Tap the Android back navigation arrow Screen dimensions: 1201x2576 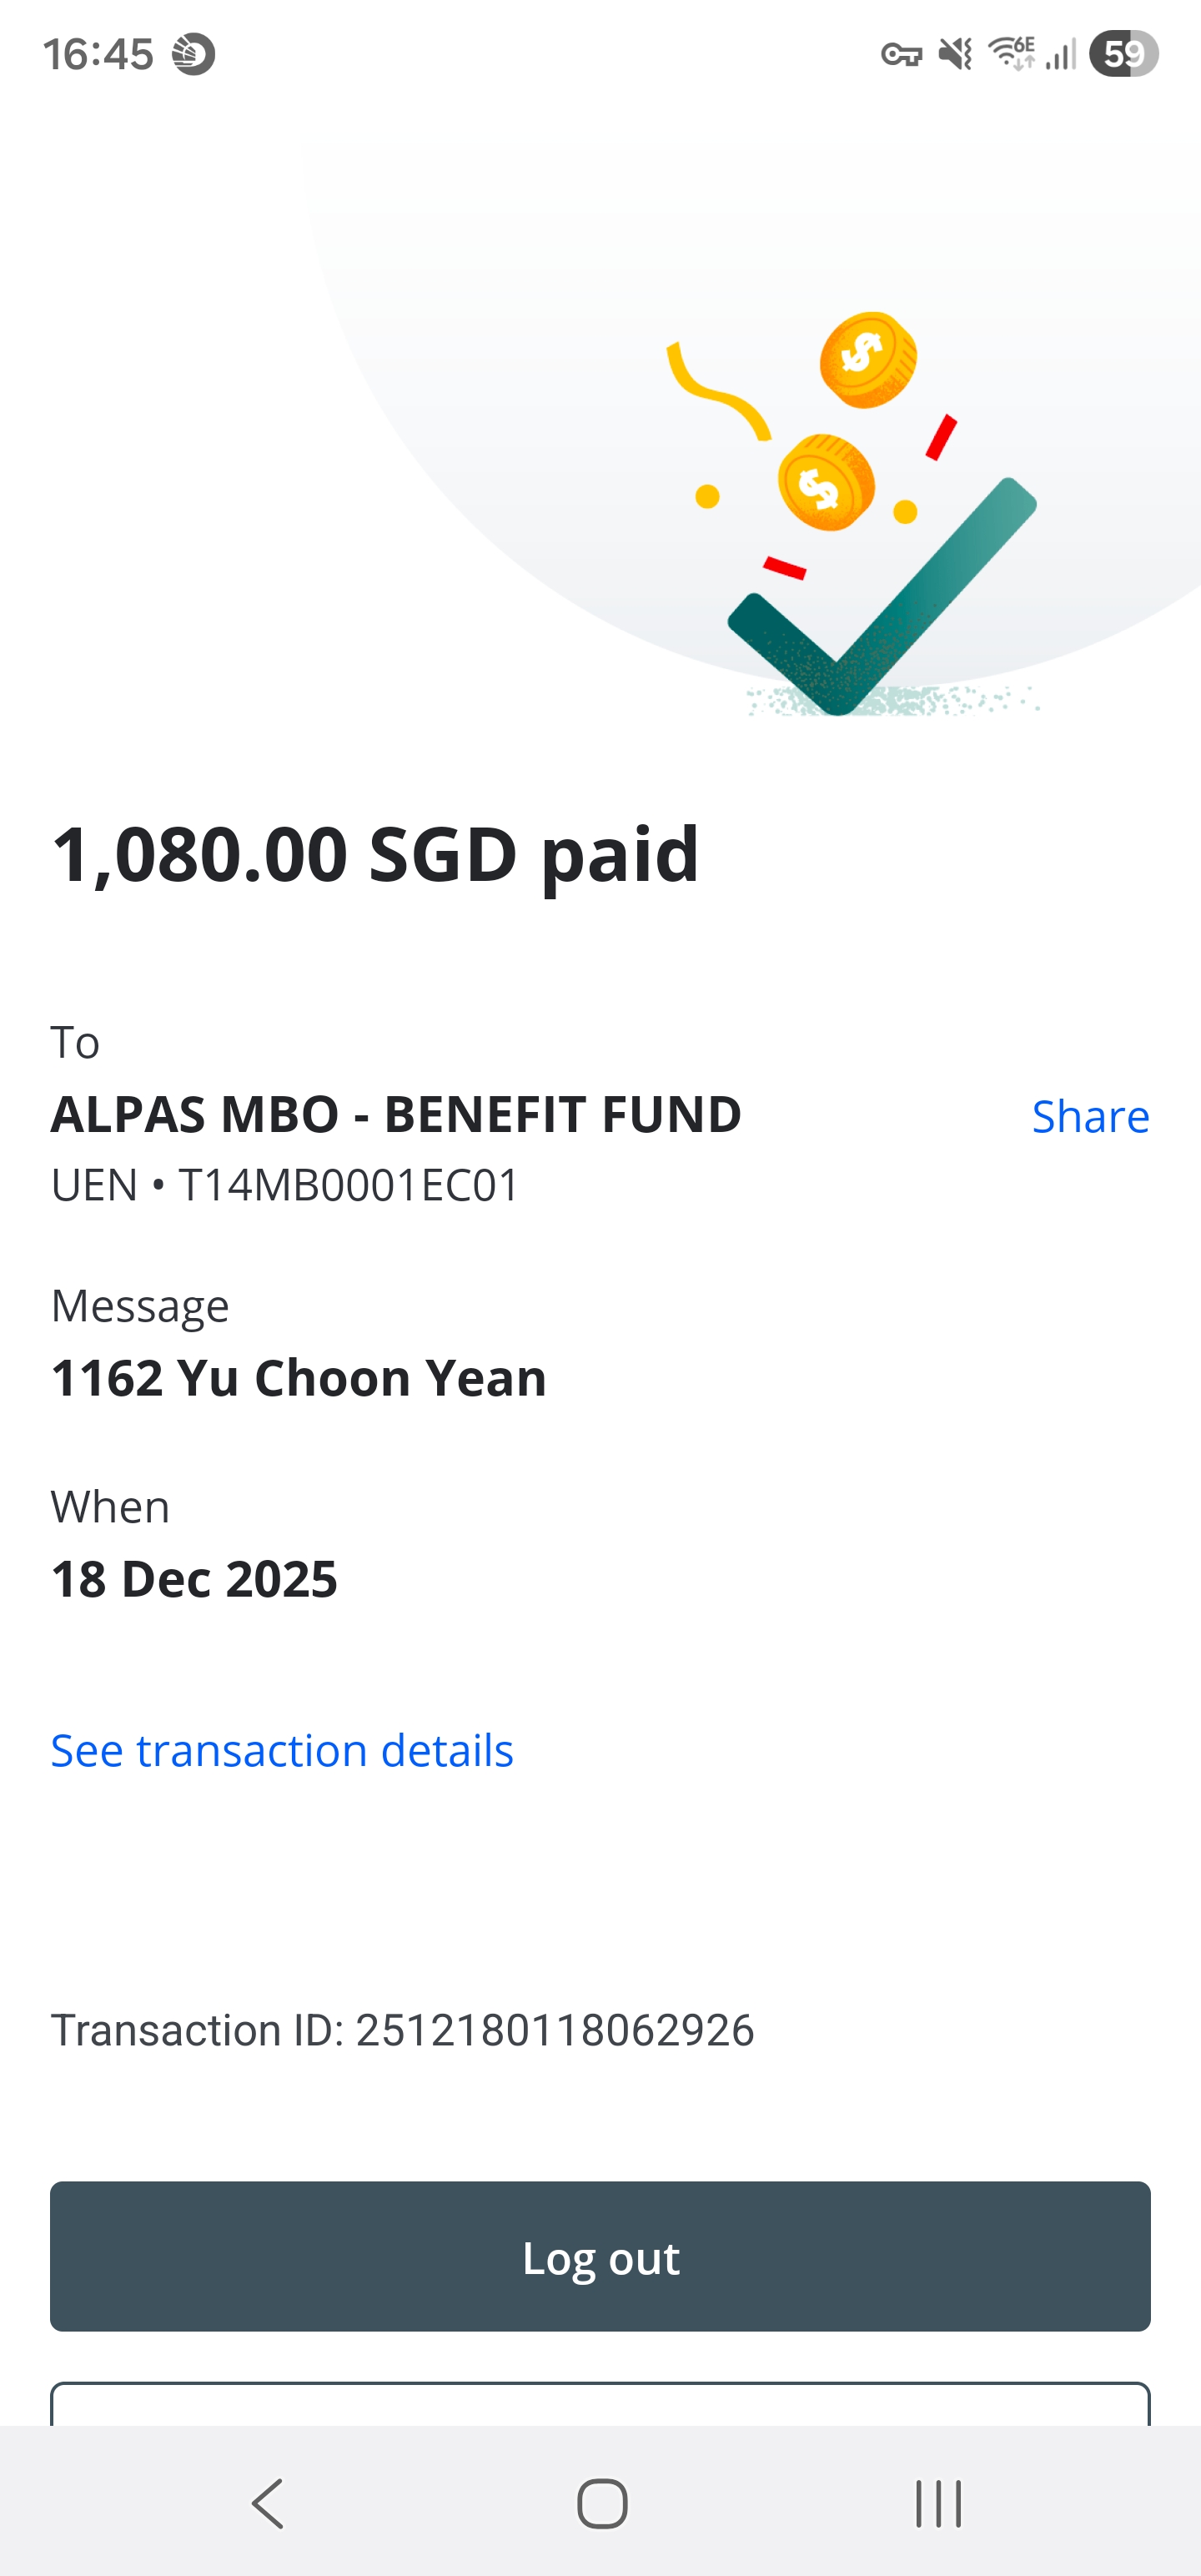268,2503
